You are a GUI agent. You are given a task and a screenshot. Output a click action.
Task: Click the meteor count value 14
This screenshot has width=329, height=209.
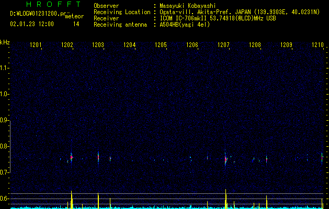coord(76,24)
